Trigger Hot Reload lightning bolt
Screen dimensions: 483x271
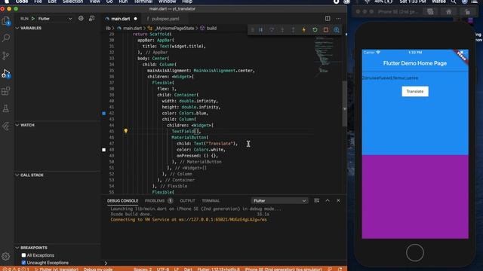tap(304, 30)
